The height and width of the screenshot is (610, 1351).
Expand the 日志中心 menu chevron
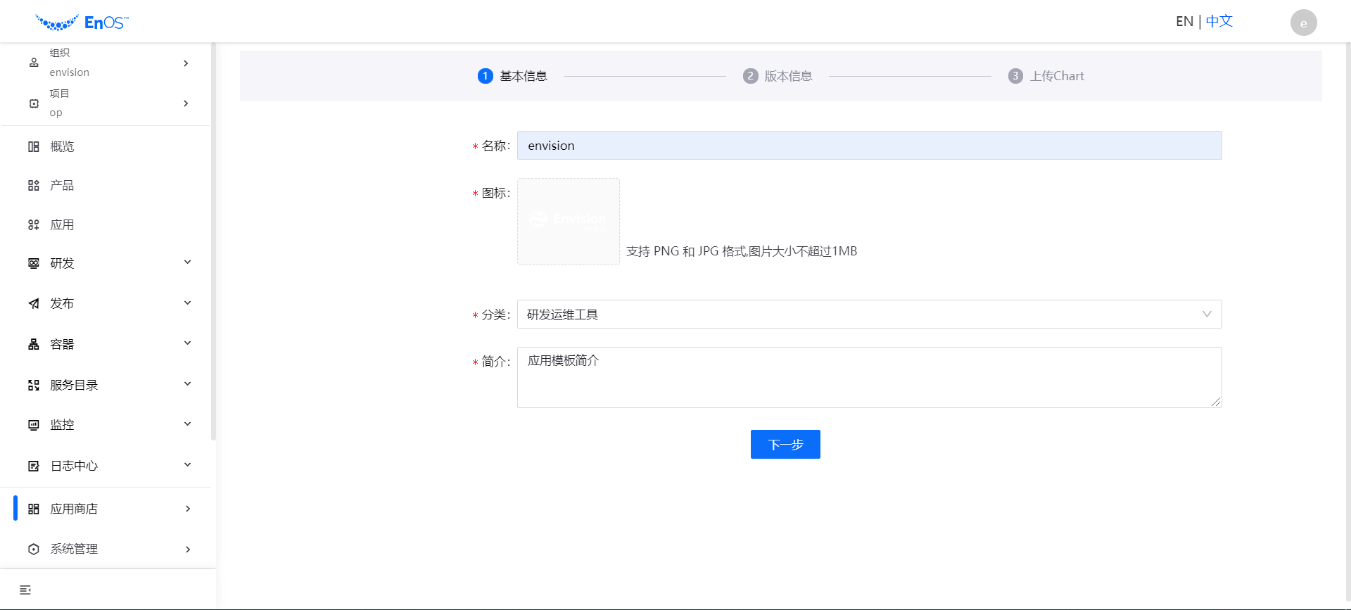click(188, 465)
